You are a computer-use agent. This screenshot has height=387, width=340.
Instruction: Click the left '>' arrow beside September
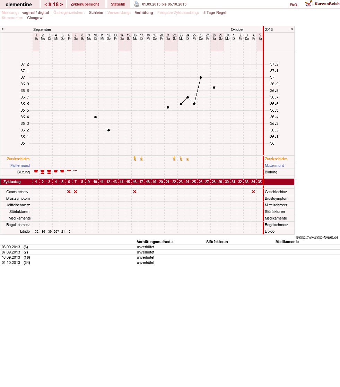3,29
